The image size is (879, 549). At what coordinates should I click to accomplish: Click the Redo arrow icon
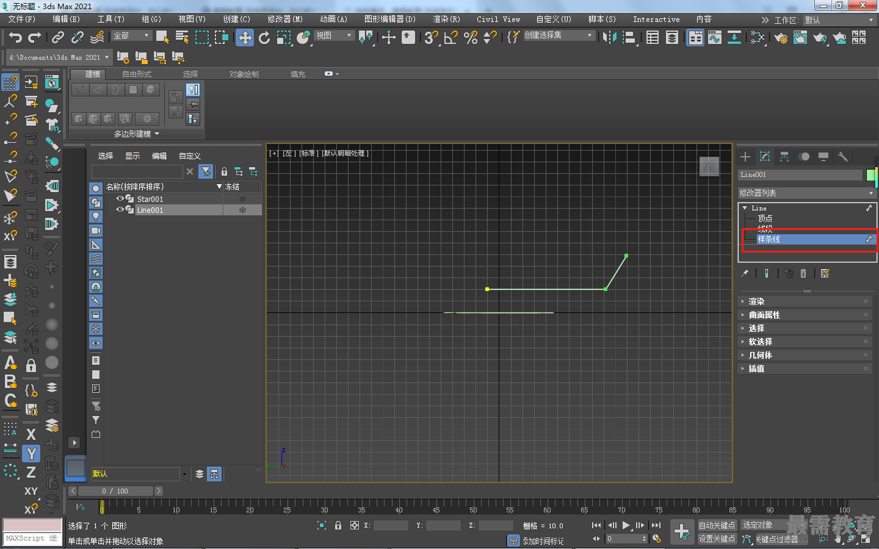[x=35, y=38]
